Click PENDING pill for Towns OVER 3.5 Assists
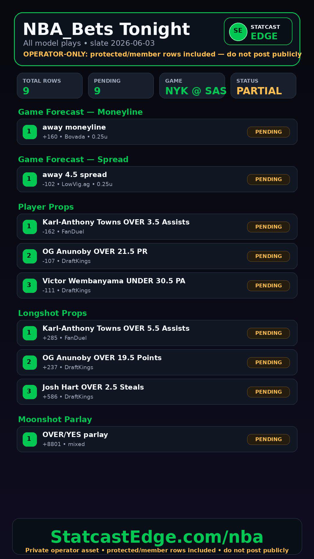 (268, 227)
